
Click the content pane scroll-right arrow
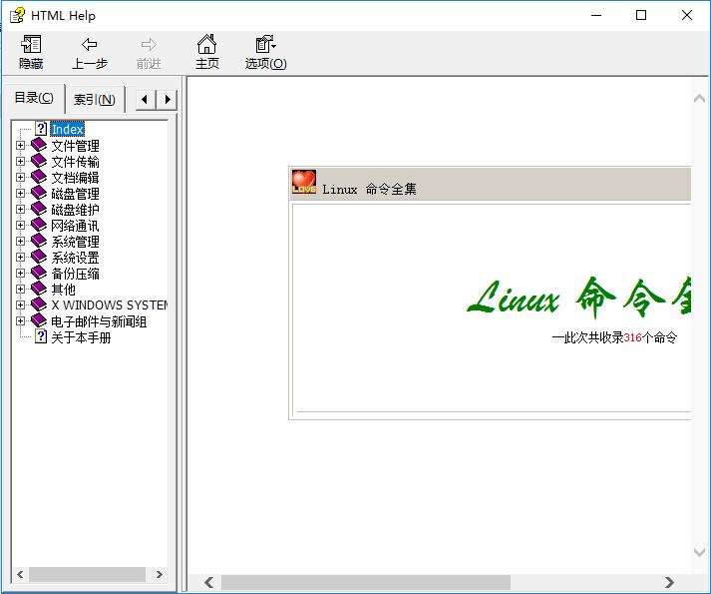pyautogui.click(x=669, y=582)
